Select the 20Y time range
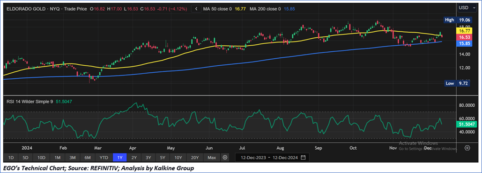 194,158
